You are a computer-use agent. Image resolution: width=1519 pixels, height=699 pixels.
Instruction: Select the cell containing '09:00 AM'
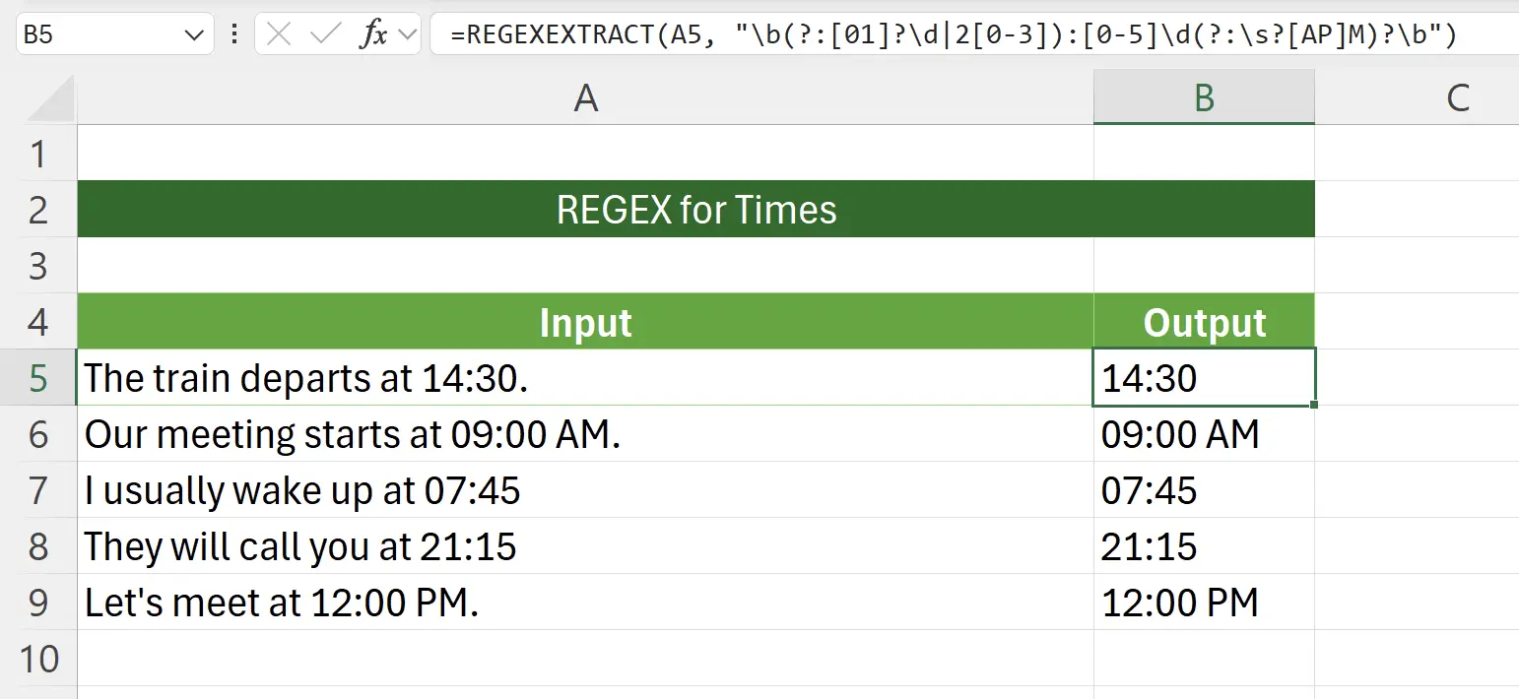tap(1204, 433)
